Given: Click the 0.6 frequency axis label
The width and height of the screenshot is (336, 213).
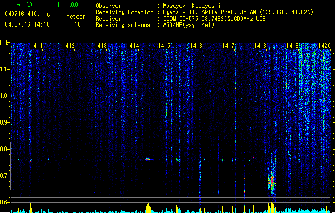Looking at the screenshot, I should [x=4, y=202].
